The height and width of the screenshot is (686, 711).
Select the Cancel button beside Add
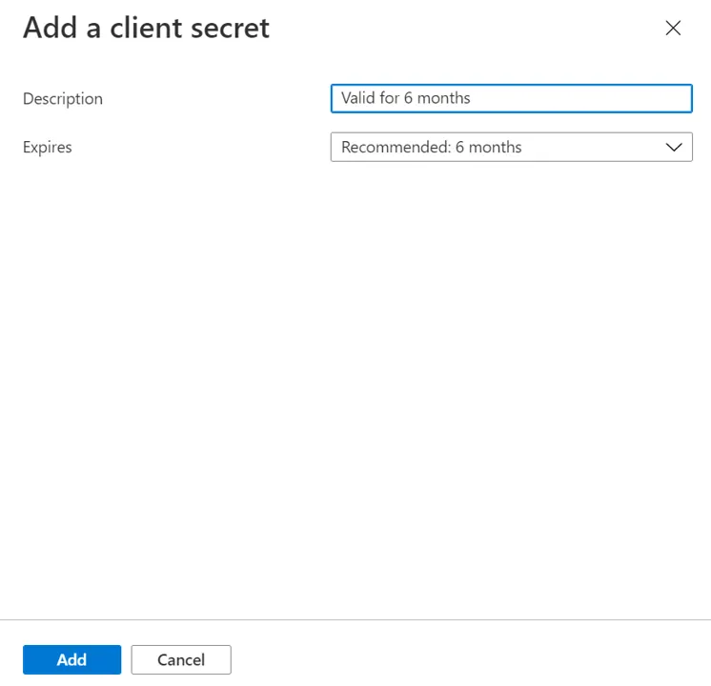[x=181, y=659]
